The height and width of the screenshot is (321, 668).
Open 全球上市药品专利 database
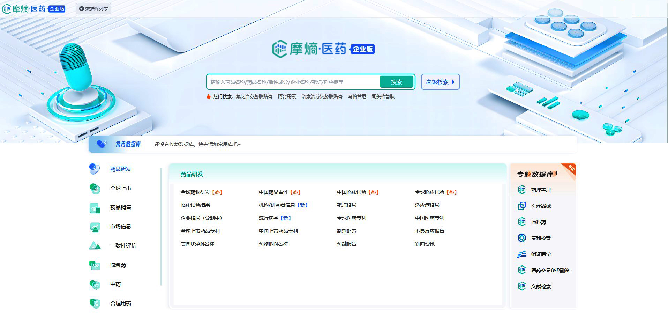point(200,231)
